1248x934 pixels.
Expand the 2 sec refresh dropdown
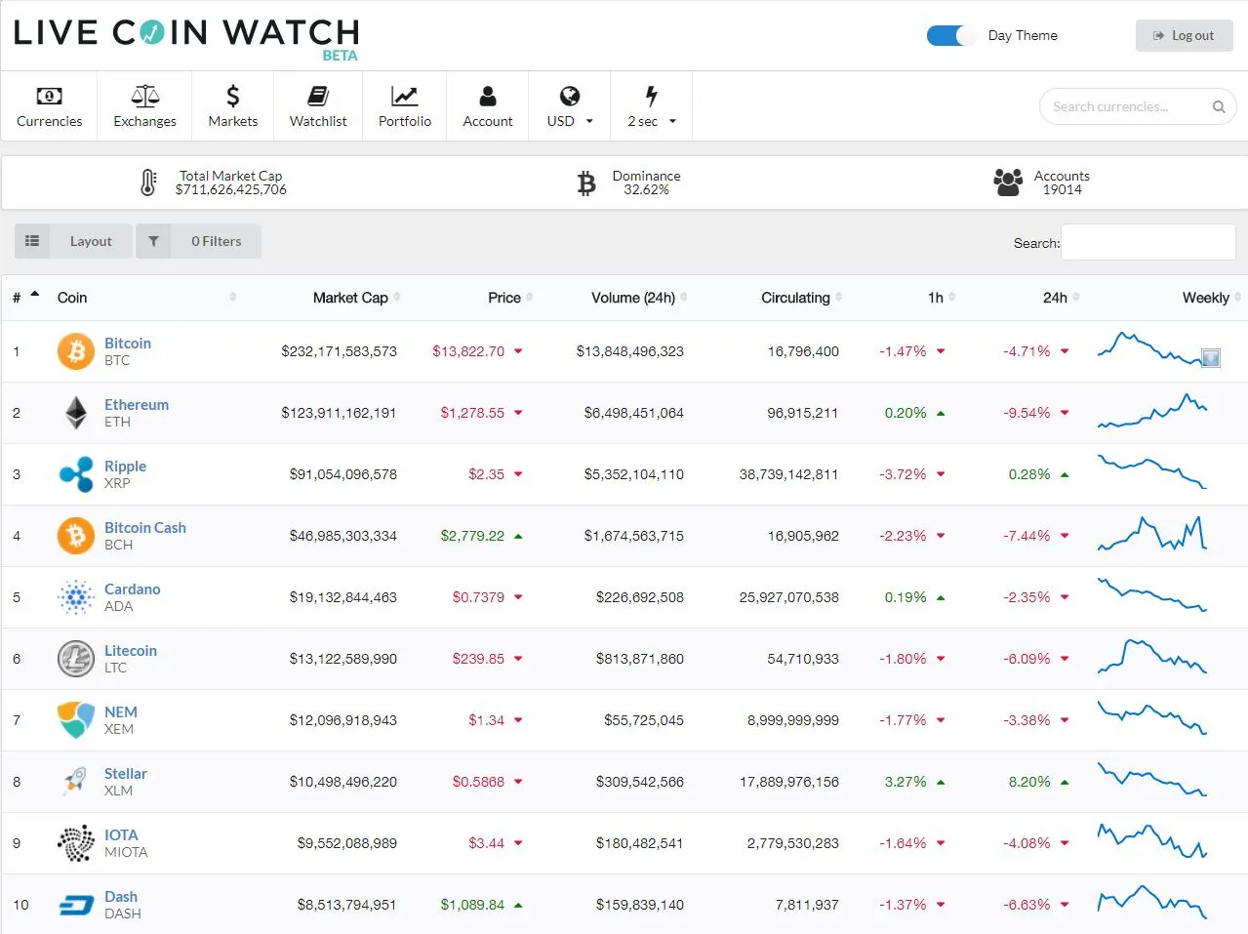652,106
